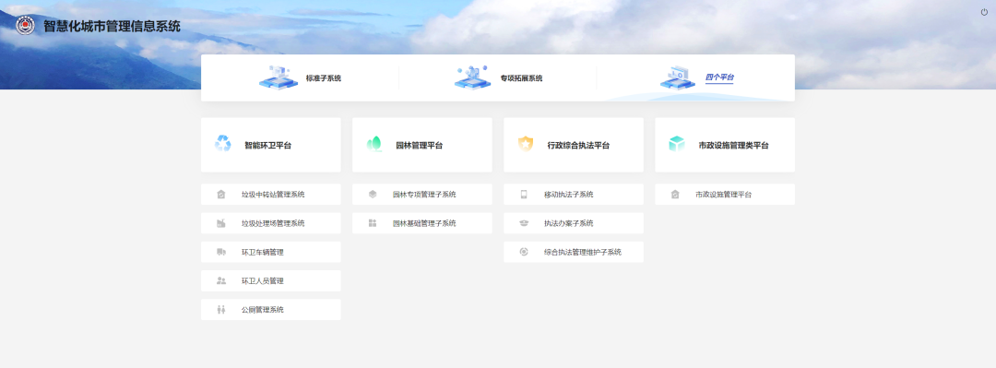Switch to the 标准子系统 tab

(301, 77)
